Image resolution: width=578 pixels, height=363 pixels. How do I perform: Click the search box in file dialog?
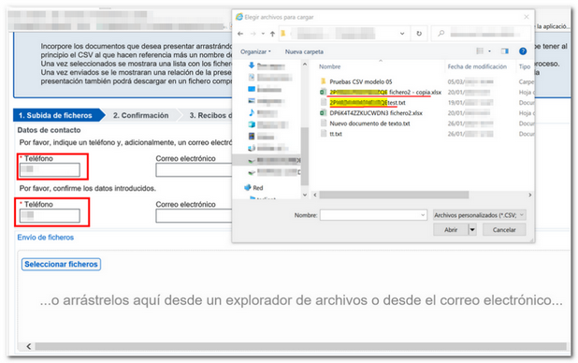coord(481,34)
